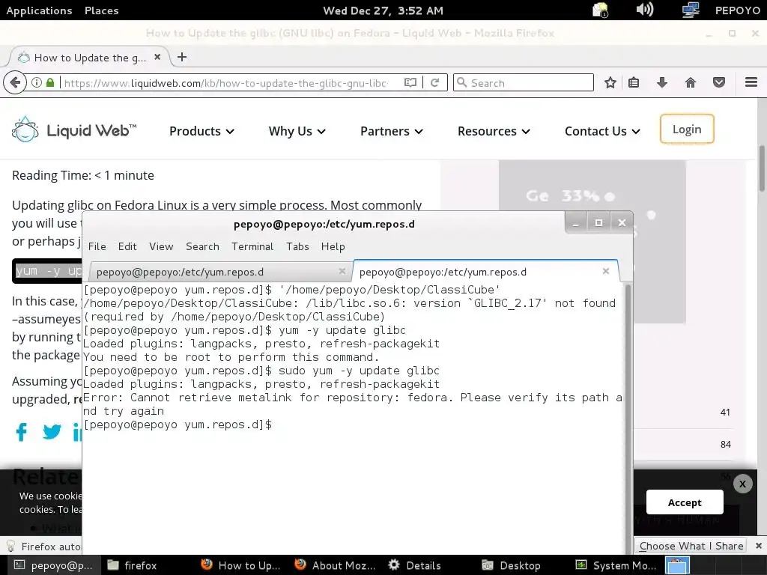Click the clock Wed Dec 27, 3:52 AM
The image size is (767, 575).
point(383,10)
